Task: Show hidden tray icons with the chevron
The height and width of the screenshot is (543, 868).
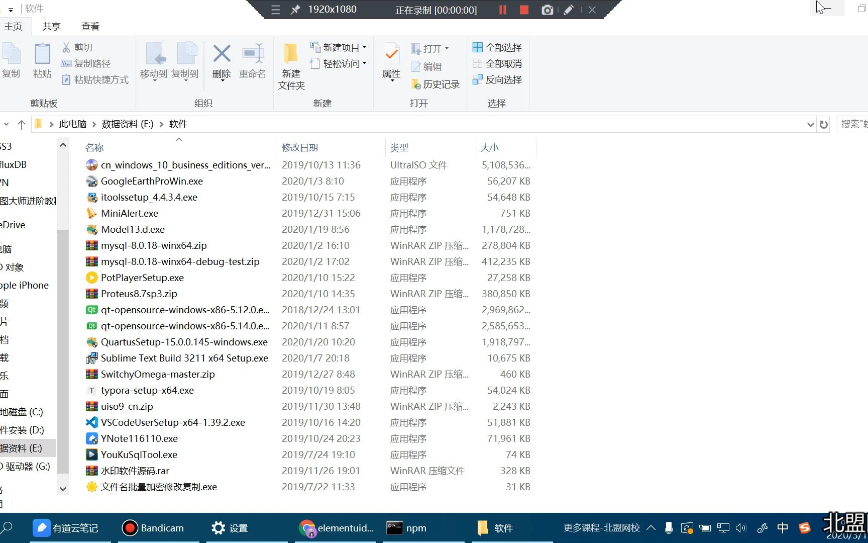Action: pos(650,528)
